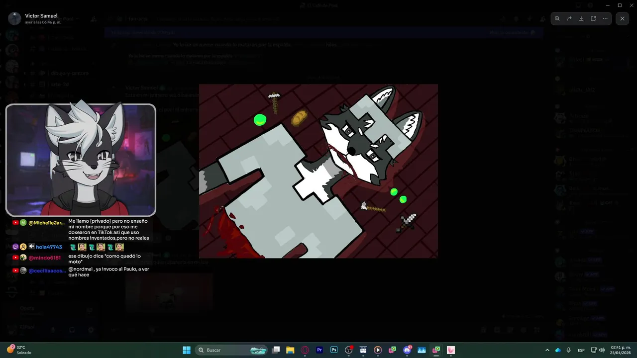Open the network and volume quick settings
The height and width of the screenshot is (358, 637).
[598, 350]
